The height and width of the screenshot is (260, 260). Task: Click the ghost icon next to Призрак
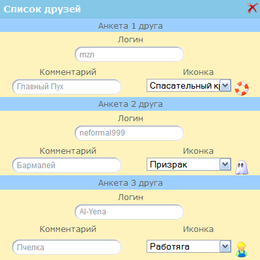click(242, 167)
